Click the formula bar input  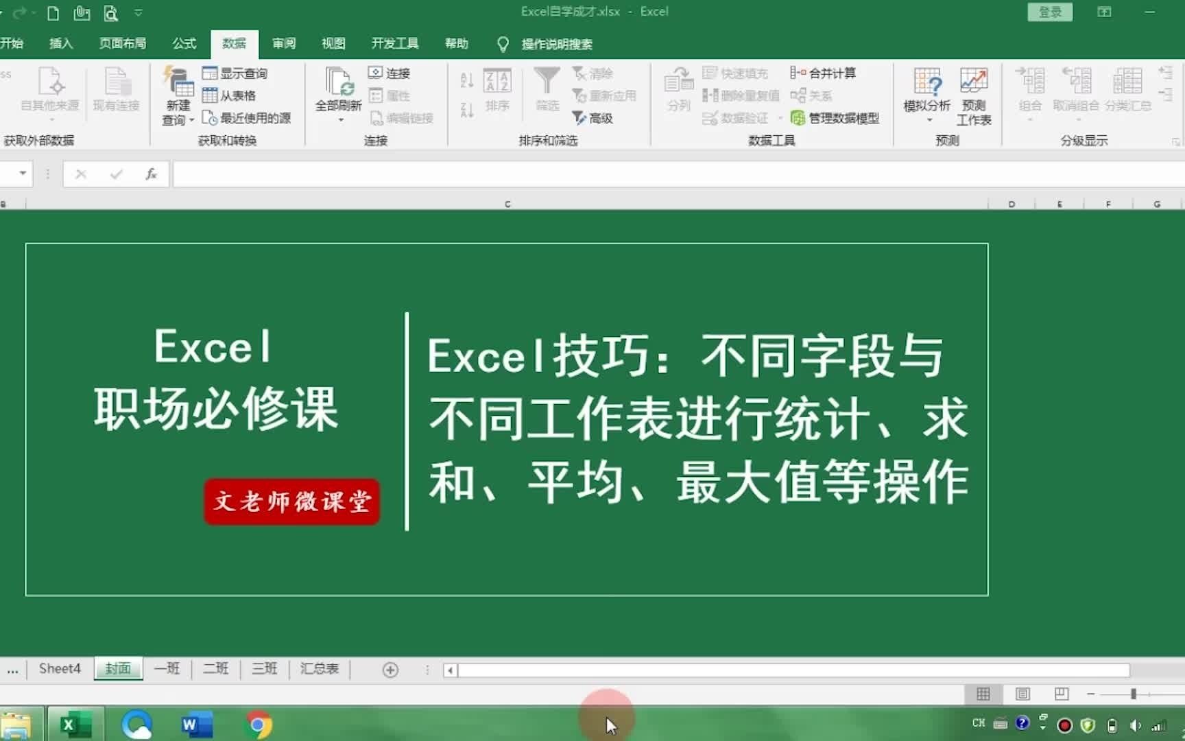679,174
